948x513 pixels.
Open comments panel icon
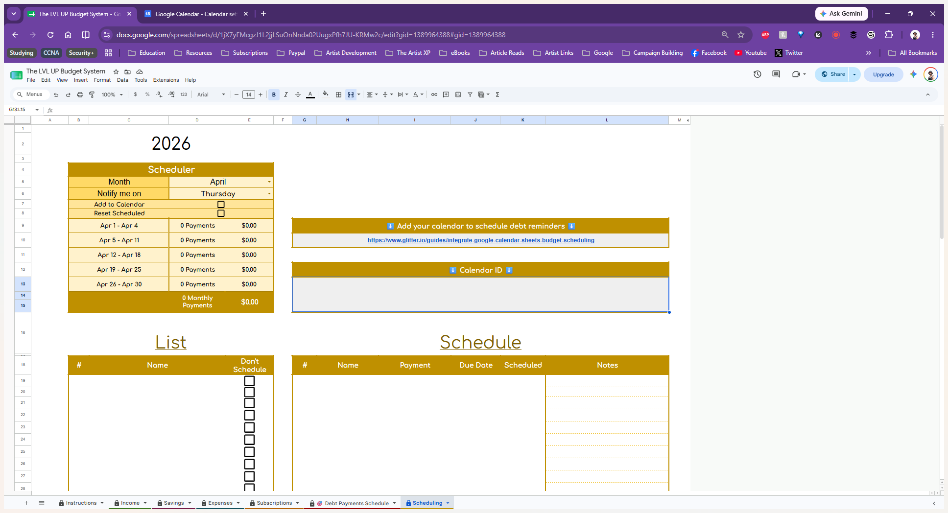tap(776, 74)
